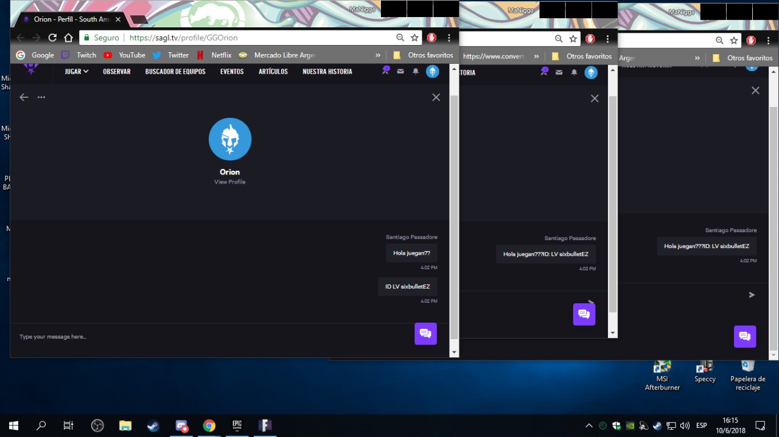This screenshot has width=779, height=437.
Task: Open notifications bell in the middle window
Action: [574, 73]
